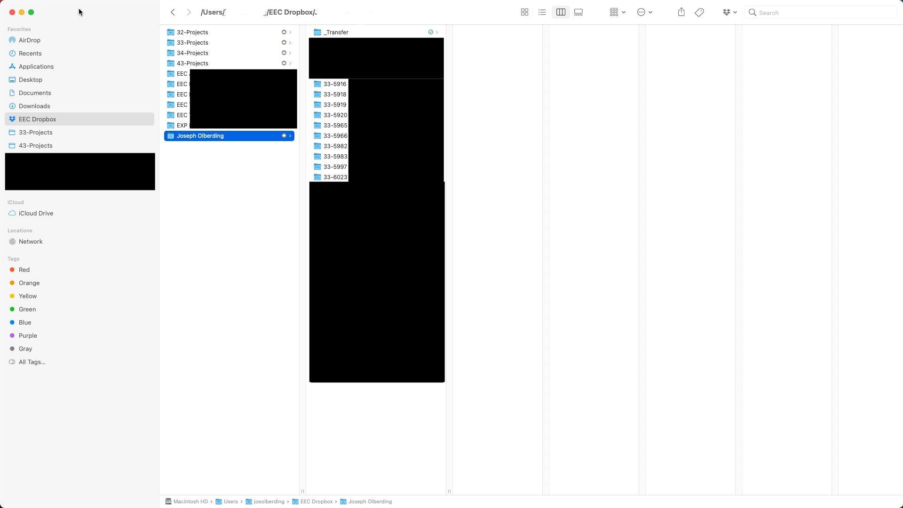Screen dimensions: 903x508
Task: Select folder 33-5966
Action: point(330,135)
